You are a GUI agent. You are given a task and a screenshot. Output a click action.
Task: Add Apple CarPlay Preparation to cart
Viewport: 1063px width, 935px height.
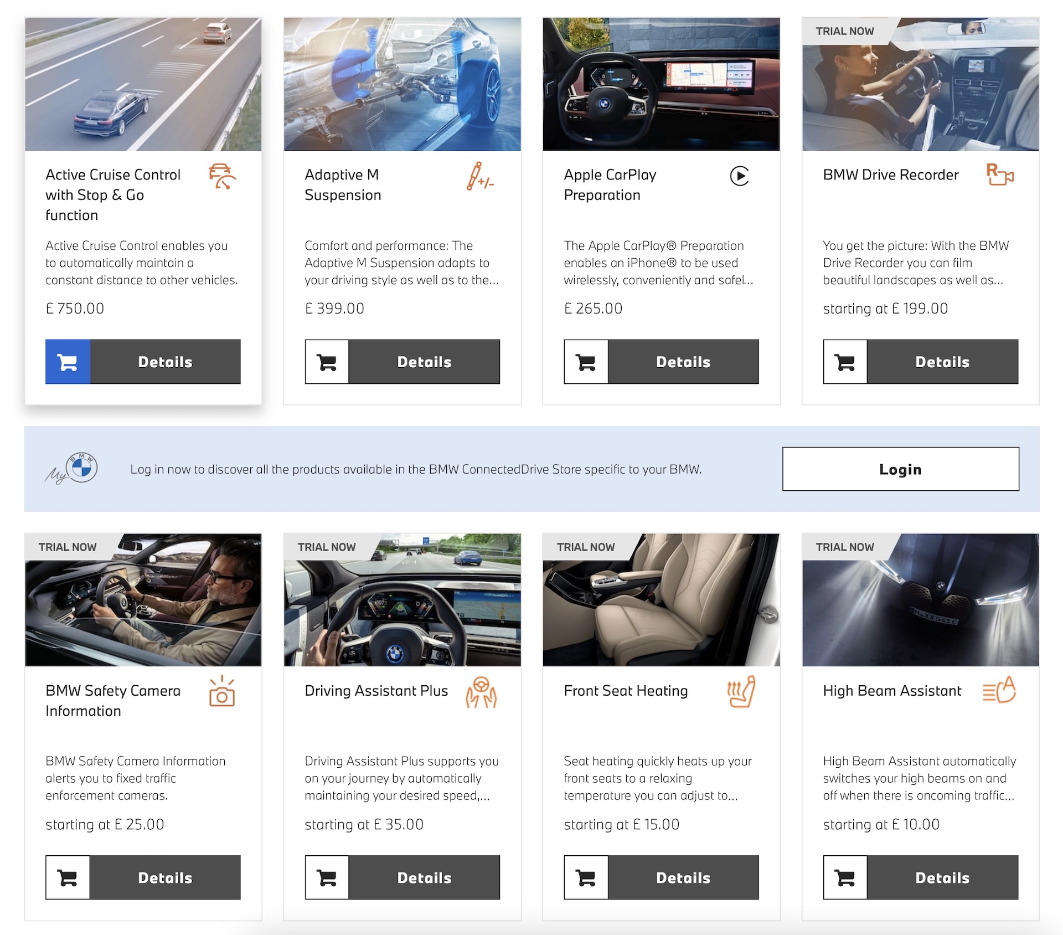pyautogui.click(x=586, y=362)
